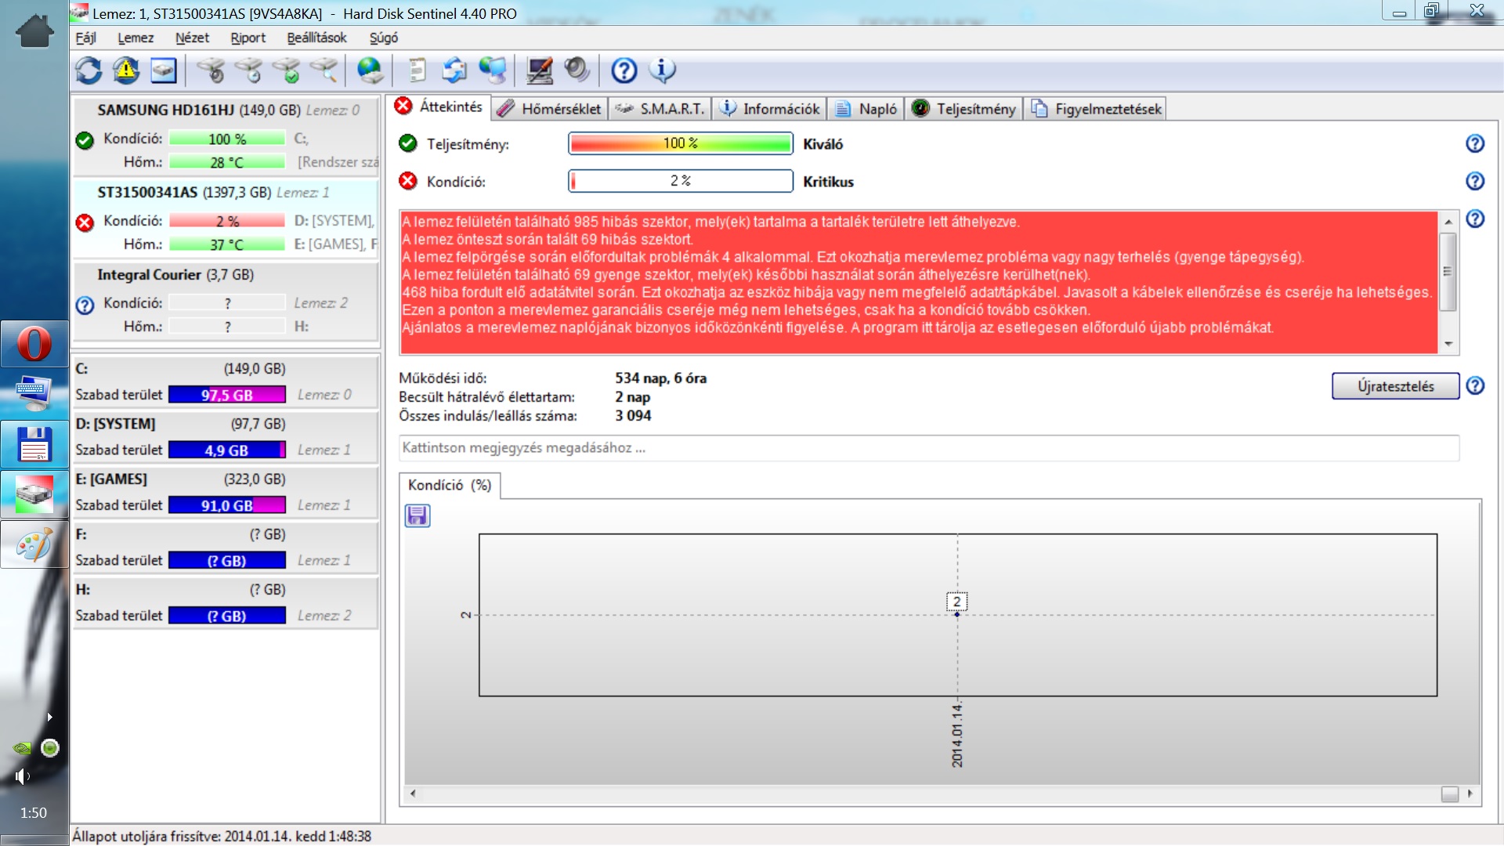Click the volume speaker tray icon
This screenshot has height=846, width=1504.
pos(22,776)
